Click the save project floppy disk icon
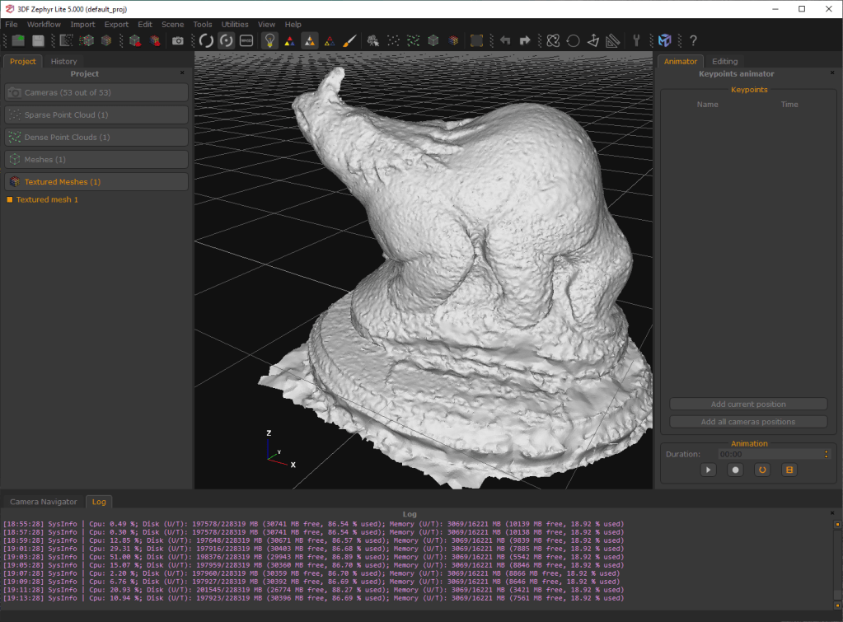The width and height of the screenshot is (843, 622). point(38,40)
